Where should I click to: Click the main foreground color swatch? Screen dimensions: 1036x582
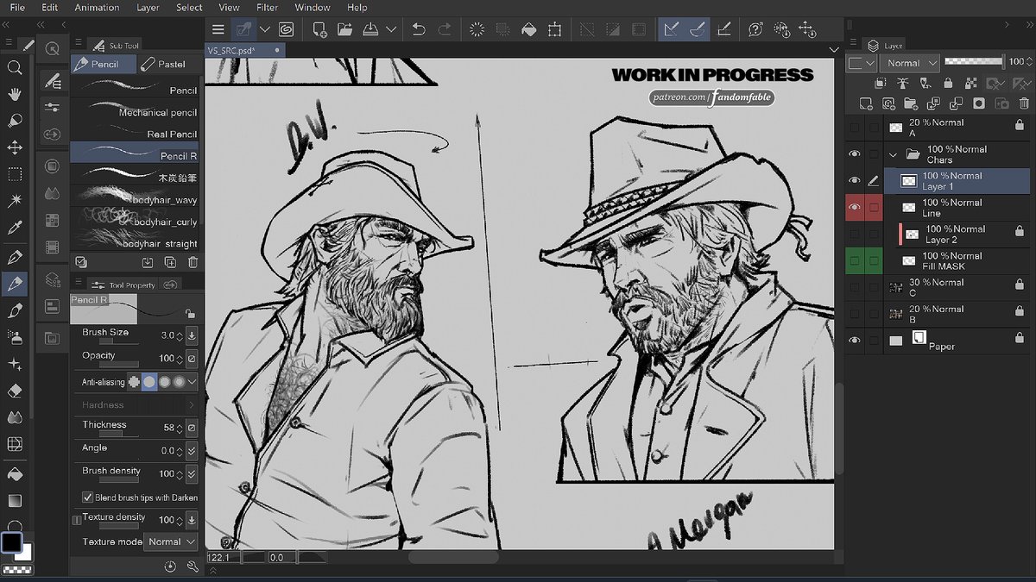[x=11, y=542]
